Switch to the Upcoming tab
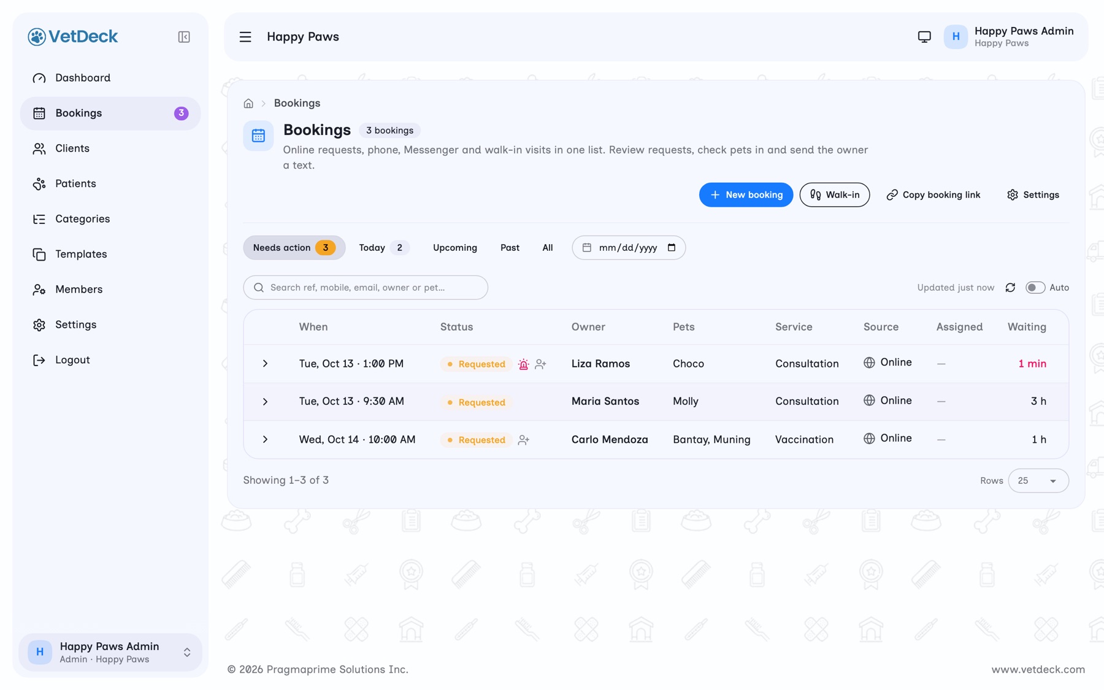Screen dimensions: 1104x690 click(x=455, y=248)
